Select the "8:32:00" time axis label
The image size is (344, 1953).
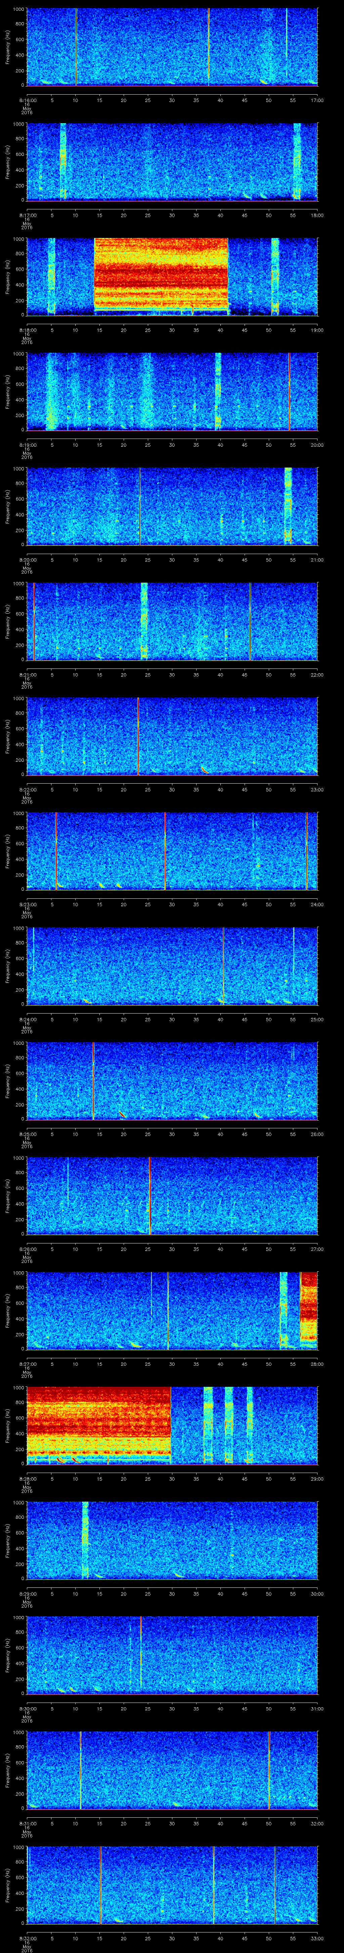(28, 1938)
